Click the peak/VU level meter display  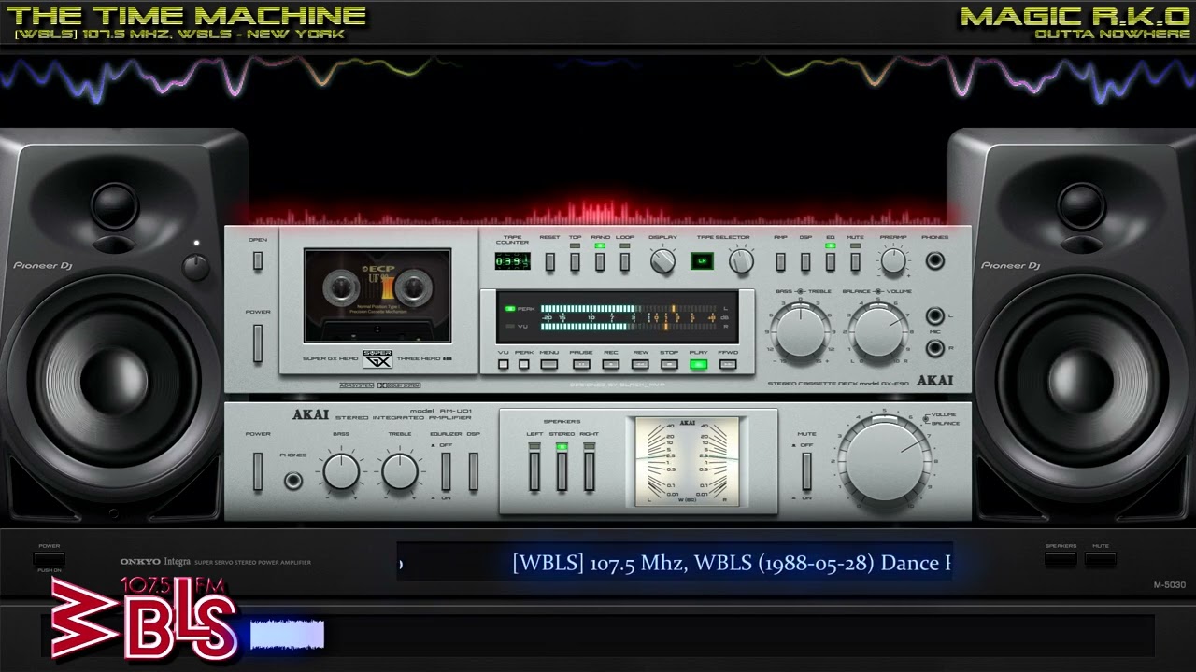click(x=618, y=316)
